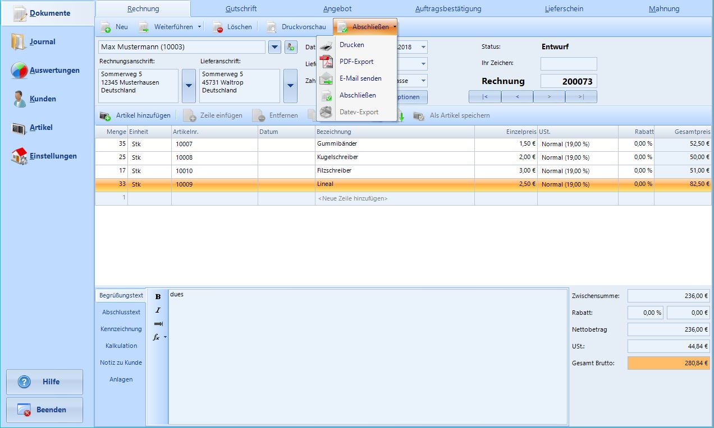The width and height of the screenshot is (714, 428).
Task: Click the Neu document icon
Action: coord(105,27)
